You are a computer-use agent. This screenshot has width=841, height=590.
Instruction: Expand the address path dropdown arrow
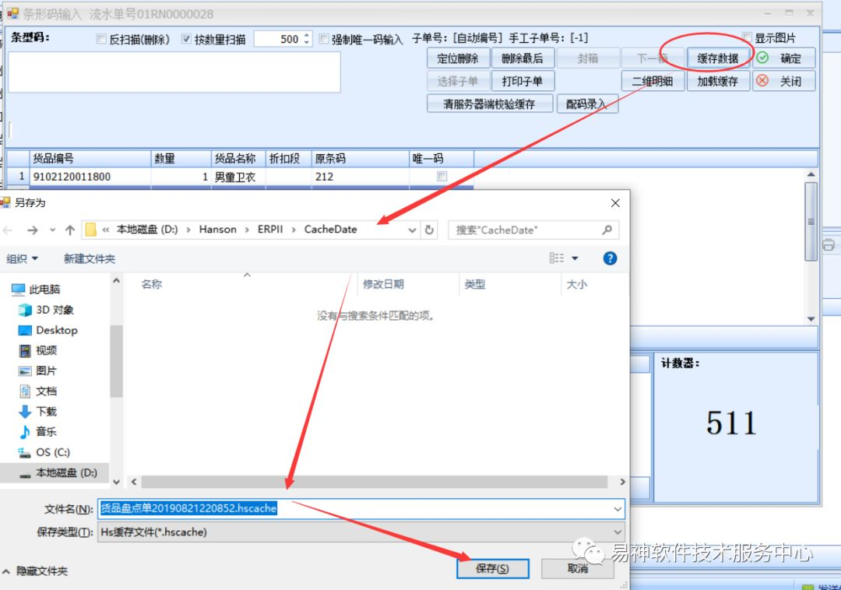point(412,230)
